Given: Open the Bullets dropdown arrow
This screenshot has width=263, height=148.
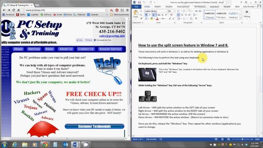Looking at the screenshot, I should click(x=181, y=11).
